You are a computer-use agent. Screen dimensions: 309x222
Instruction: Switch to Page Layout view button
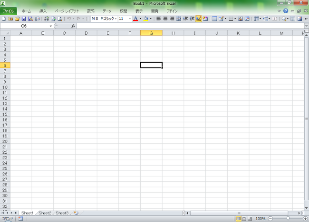244,219
